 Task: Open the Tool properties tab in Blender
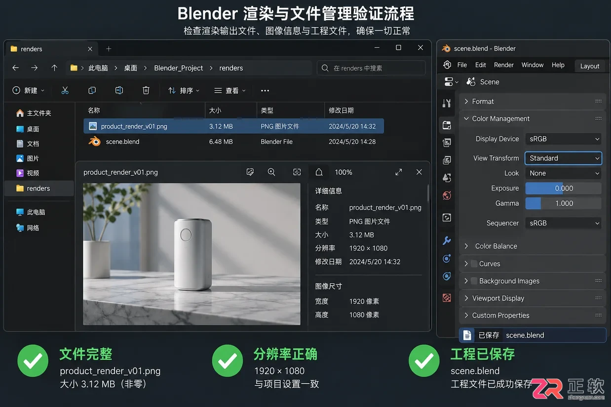pyautogui.click(x=447, y=103)
